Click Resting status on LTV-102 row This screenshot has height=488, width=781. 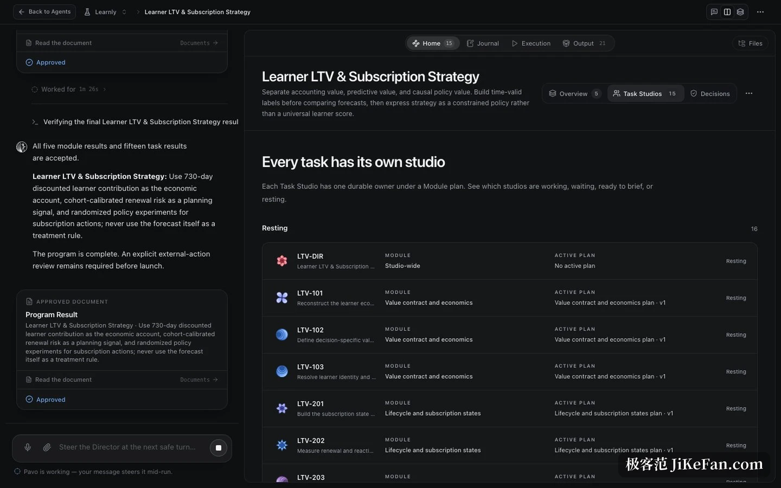point(736,335)
